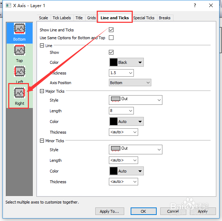This screenshot has height=221, width=222.
Task: Switch to the Scale tab
Action: tap(44, 18)
